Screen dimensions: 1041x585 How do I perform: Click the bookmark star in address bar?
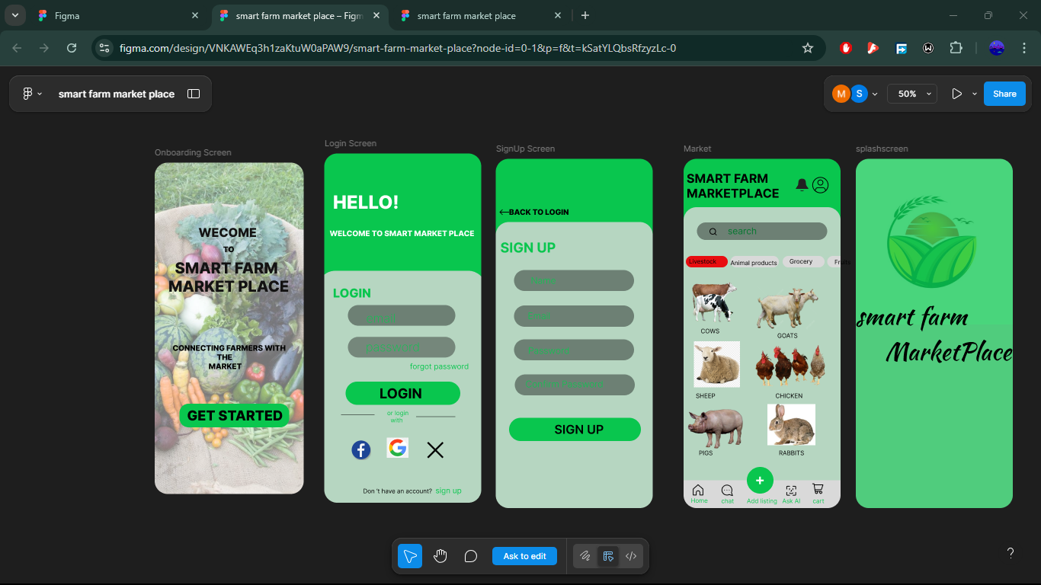coord(808,48)
